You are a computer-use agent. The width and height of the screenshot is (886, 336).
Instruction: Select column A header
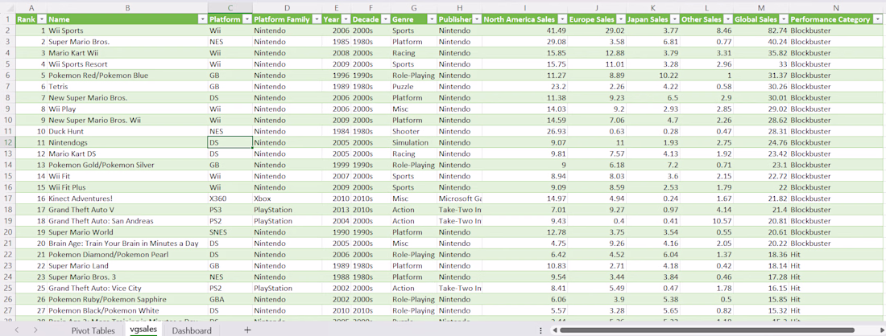[31, 7]
